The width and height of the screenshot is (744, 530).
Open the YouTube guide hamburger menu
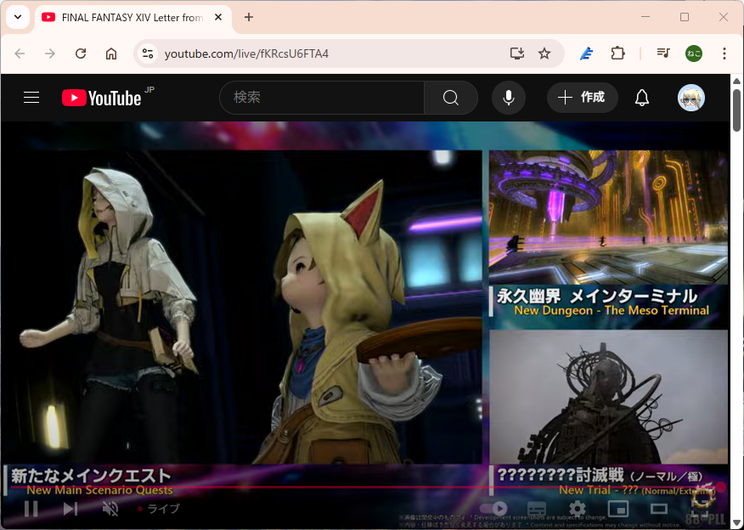[x=31, y=98]
